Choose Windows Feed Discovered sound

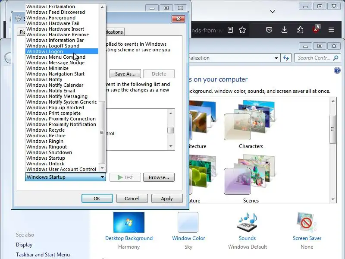[62, 12]
